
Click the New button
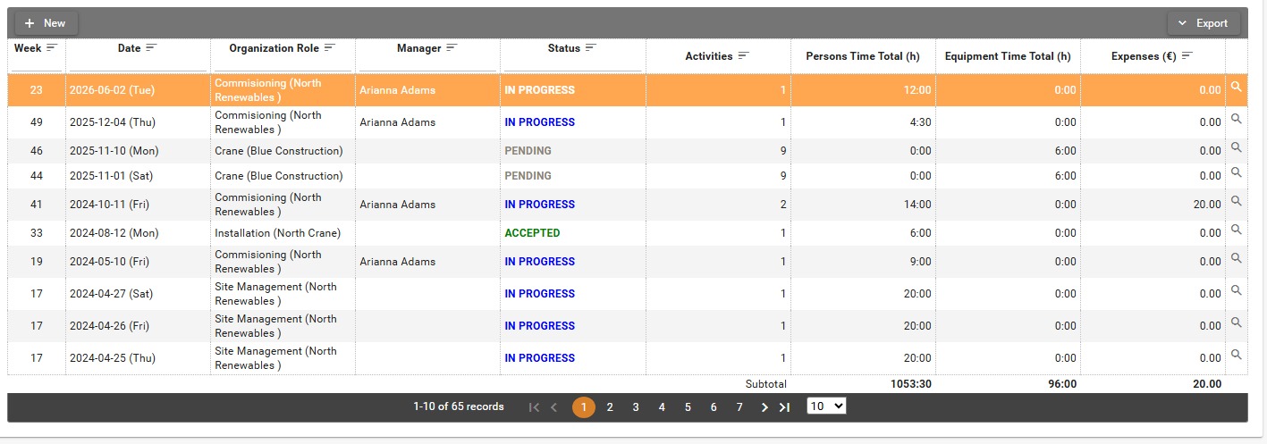[x=46, y=23]
